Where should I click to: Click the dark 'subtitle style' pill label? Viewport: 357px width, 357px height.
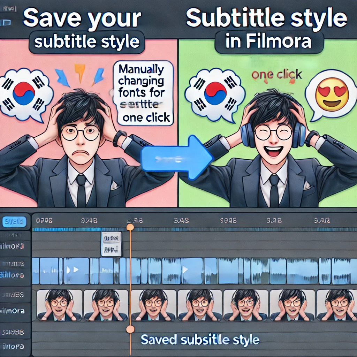[87, 42]
